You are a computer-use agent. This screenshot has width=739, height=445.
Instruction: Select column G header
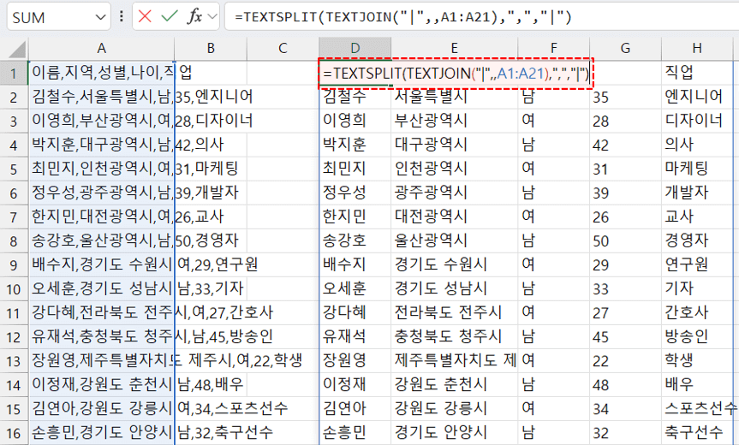(625, 49)
